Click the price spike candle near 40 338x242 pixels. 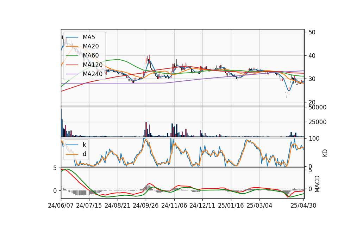[x=149, y=59]
